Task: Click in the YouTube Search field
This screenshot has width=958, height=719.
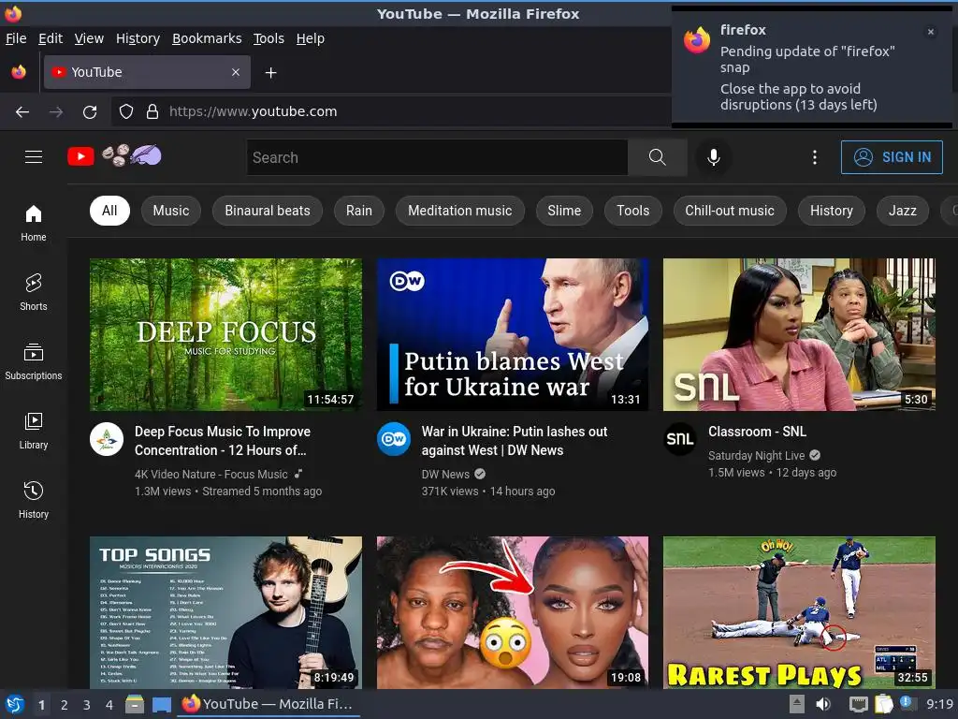Action: tap(438, 157)
